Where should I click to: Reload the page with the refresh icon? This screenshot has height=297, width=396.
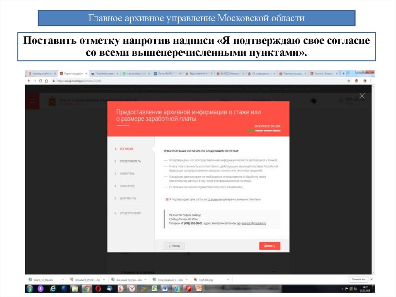[40, 81]
